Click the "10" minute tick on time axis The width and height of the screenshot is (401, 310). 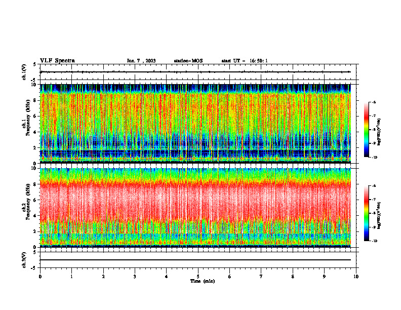coord(356,277)
